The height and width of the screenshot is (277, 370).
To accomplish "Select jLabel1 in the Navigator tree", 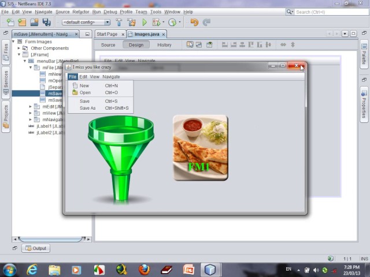I will 47,126.
